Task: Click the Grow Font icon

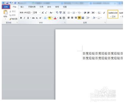Action: [43, 13]
